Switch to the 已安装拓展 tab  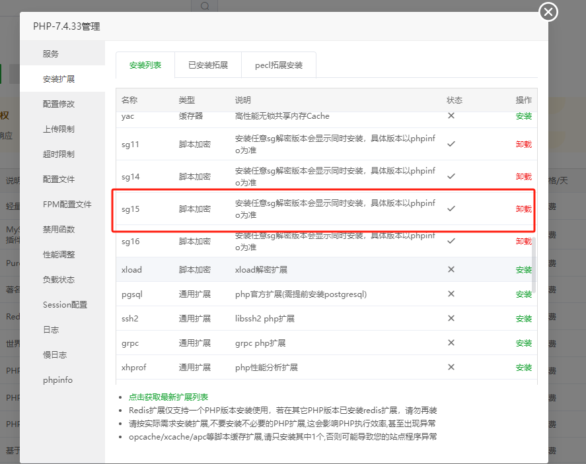[x=208, y=65]
